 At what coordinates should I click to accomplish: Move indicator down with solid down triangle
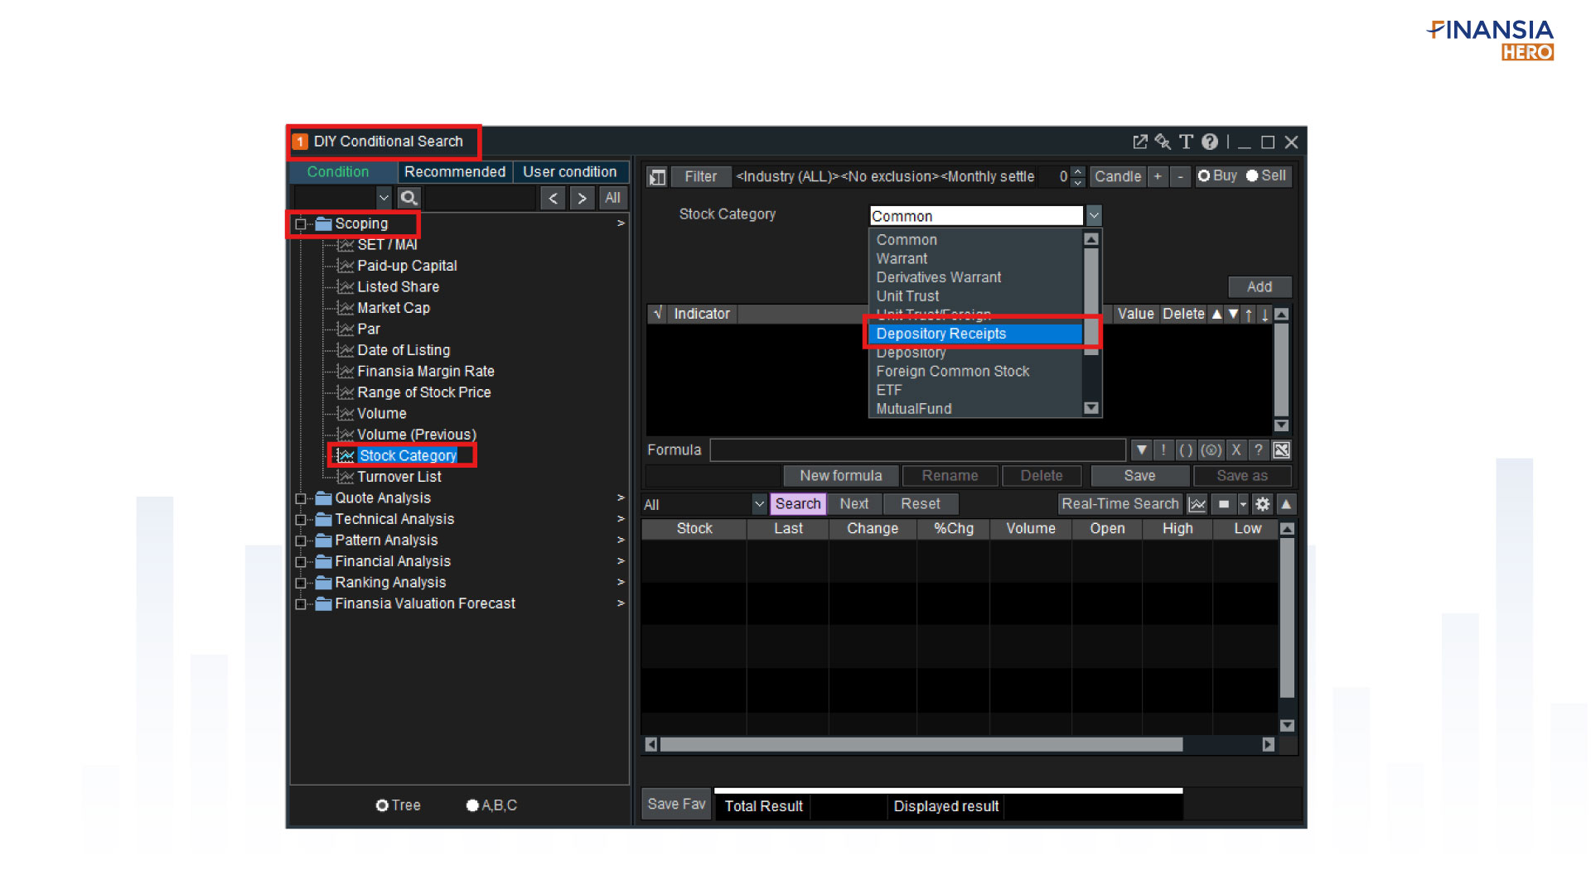[x=1233, y=315]
